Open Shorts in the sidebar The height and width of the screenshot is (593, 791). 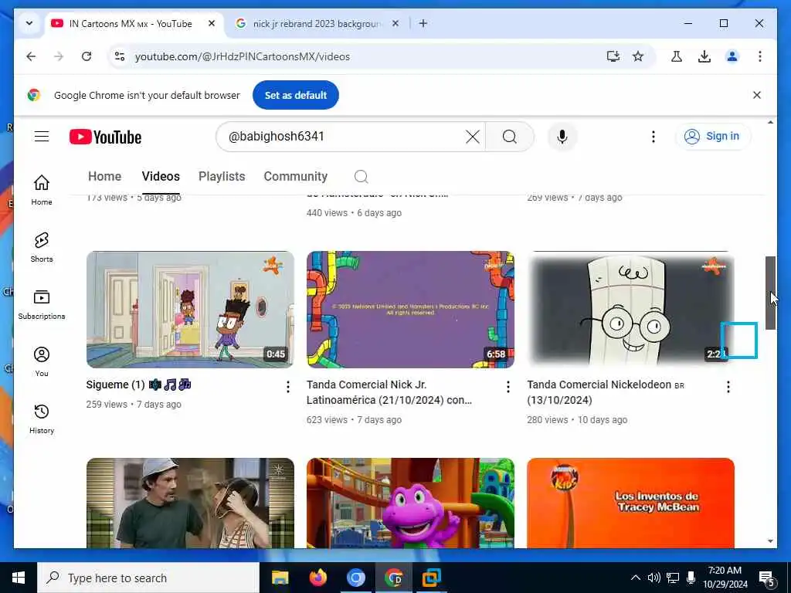(42, 247)
